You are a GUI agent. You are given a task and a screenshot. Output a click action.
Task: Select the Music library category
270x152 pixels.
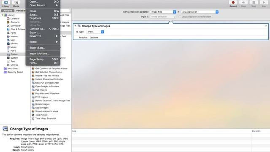click(13, 47)
